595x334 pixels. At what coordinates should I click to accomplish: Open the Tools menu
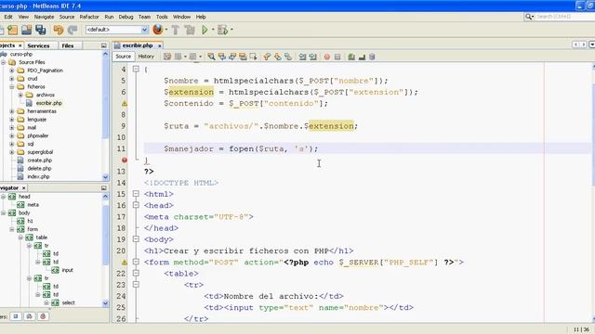click(x=162, y=17)
